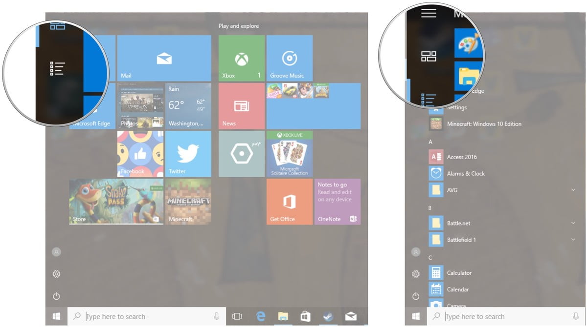Screen dimensions: 587x327
Task: Expand the Battle.net folder chevron
Action: pyautogui.click(x=573, y=223)
